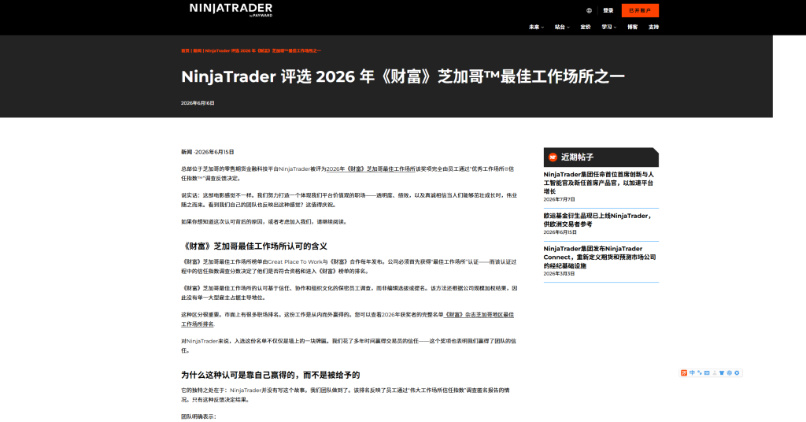Screen dimensions: 806x422
Task: Open the NinjaTrader logo home link
Action: coord(231,9)
